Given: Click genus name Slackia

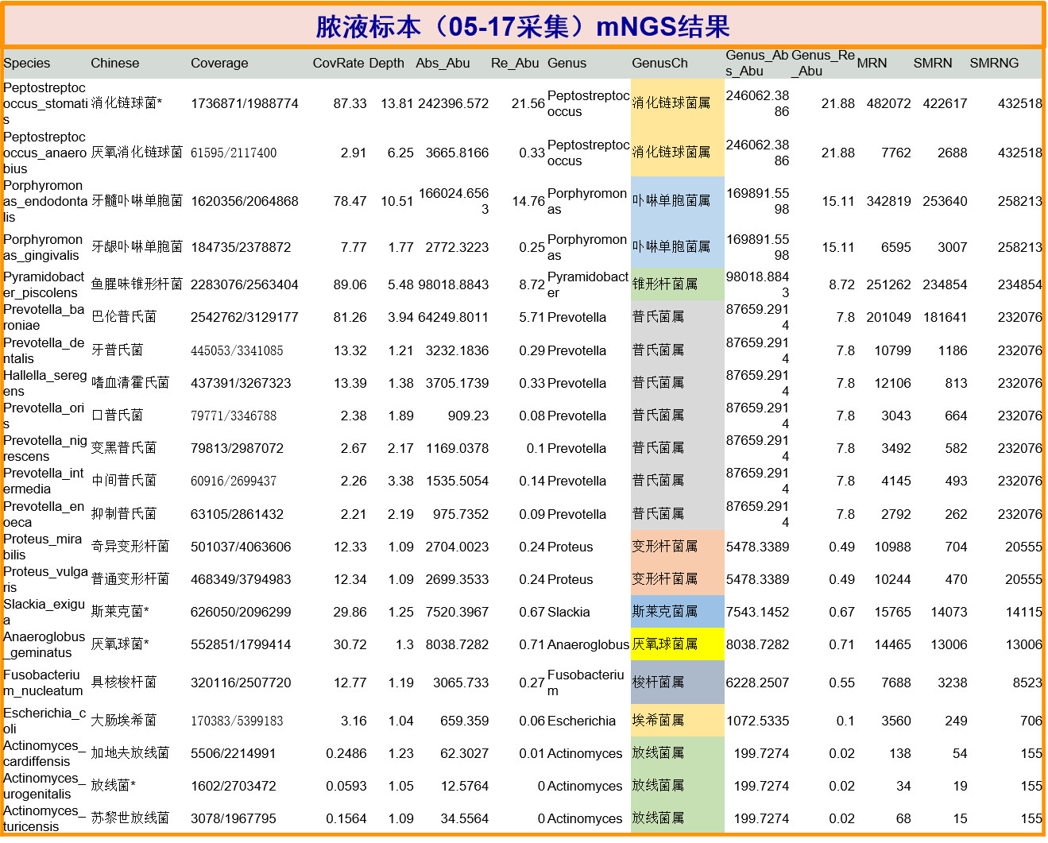Looking at the screenshot, I should tap(569, 612).
